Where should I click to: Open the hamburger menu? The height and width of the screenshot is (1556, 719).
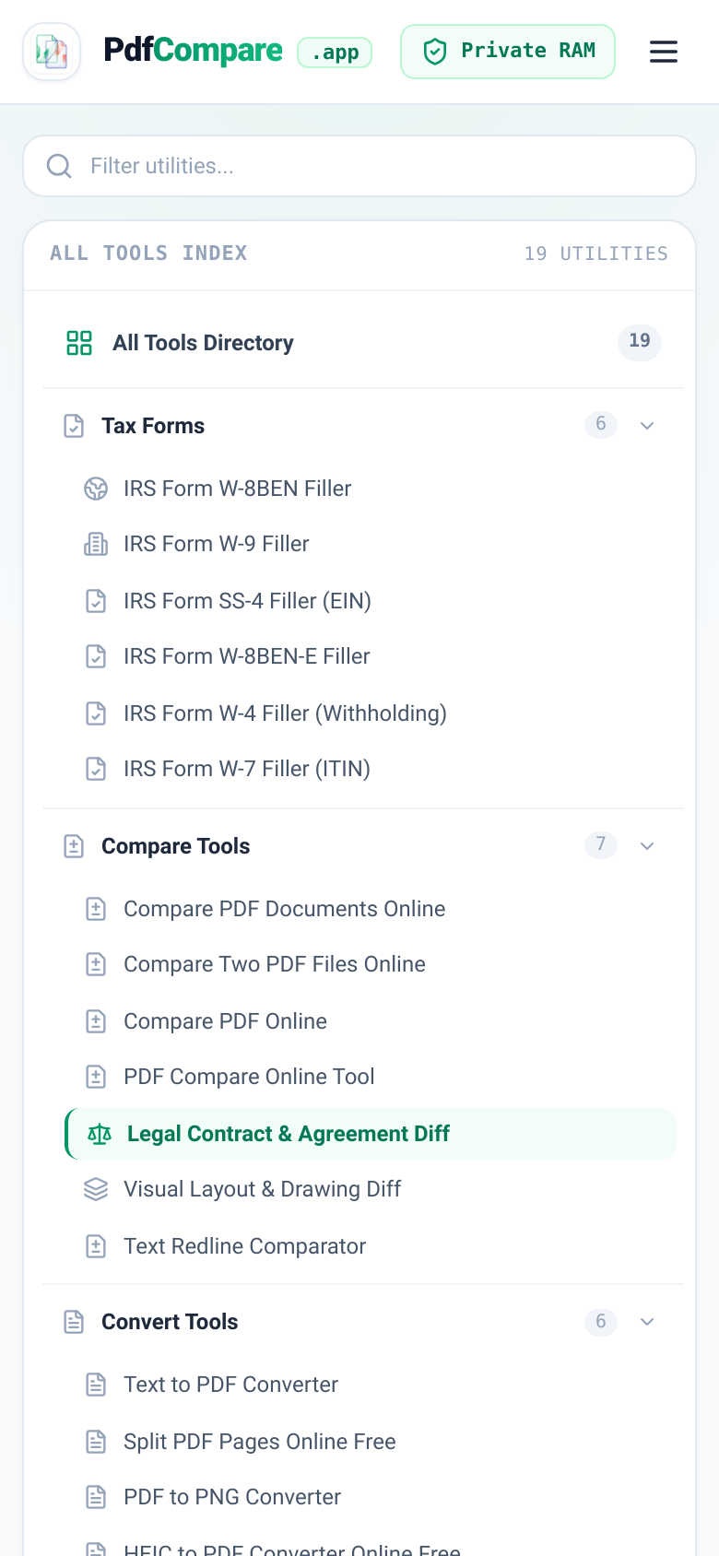664,52
